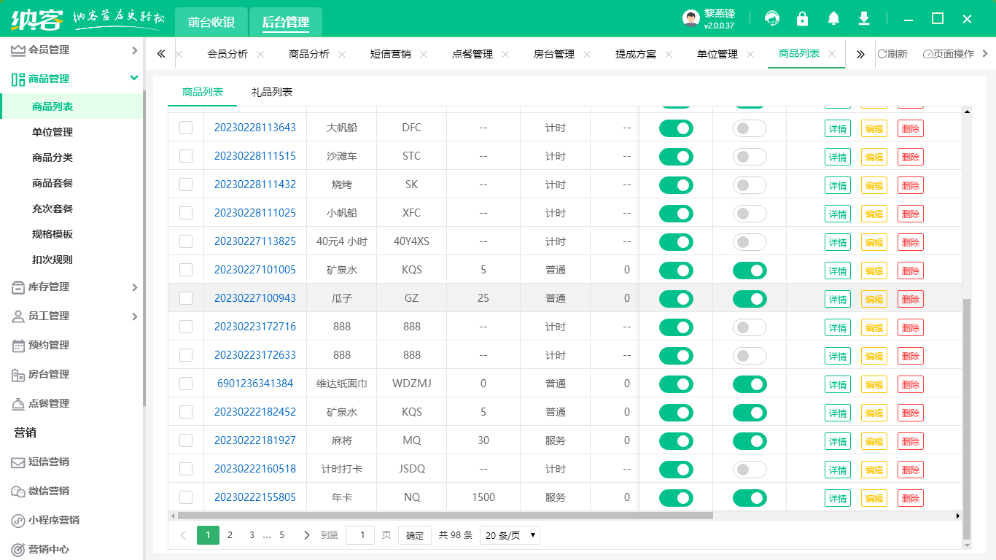Click the 到第 page number input field

coord(360,534)
